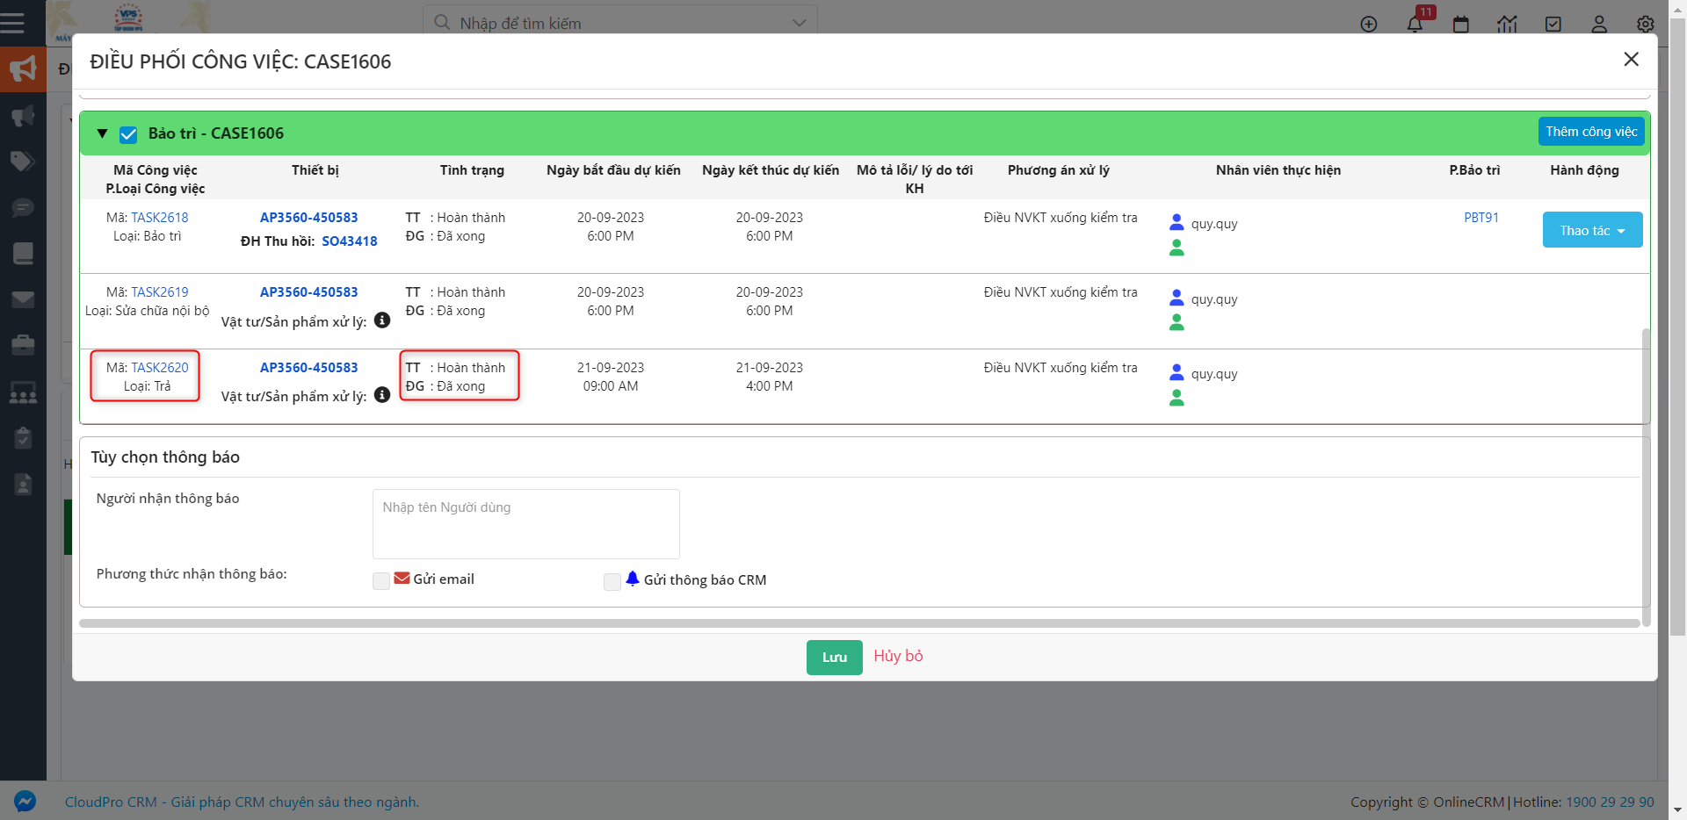The width and height of the screenshot is (1687, 820).
Task: Click info icon in TASK2619 row
Action: tap(382, 320)
